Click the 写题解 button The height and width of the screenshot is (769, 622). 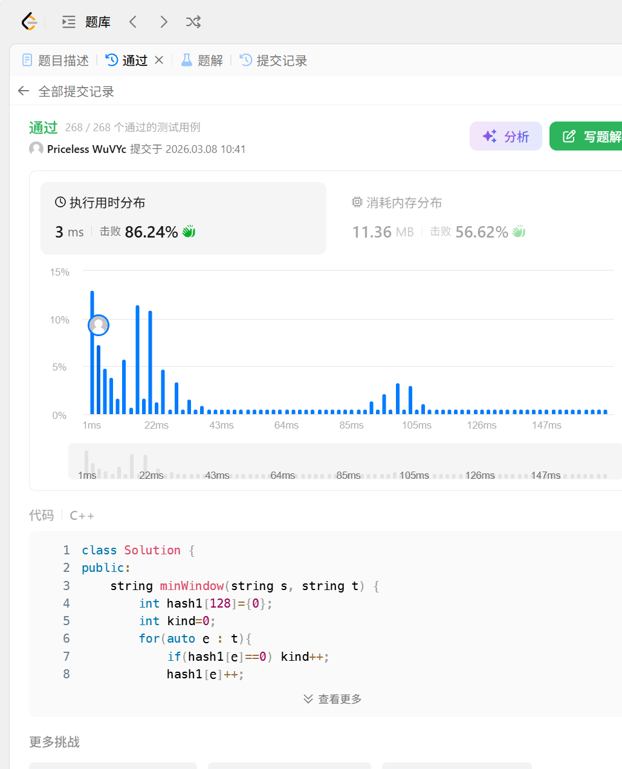click(586, 136)
